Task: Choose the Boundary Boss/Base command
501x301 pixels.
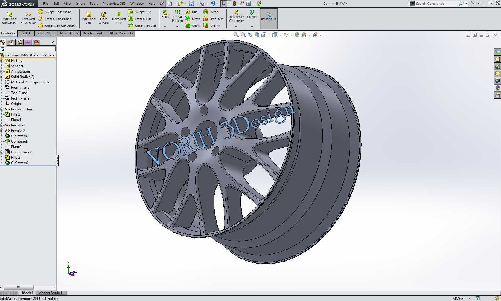Action: (x=57, y=26)
